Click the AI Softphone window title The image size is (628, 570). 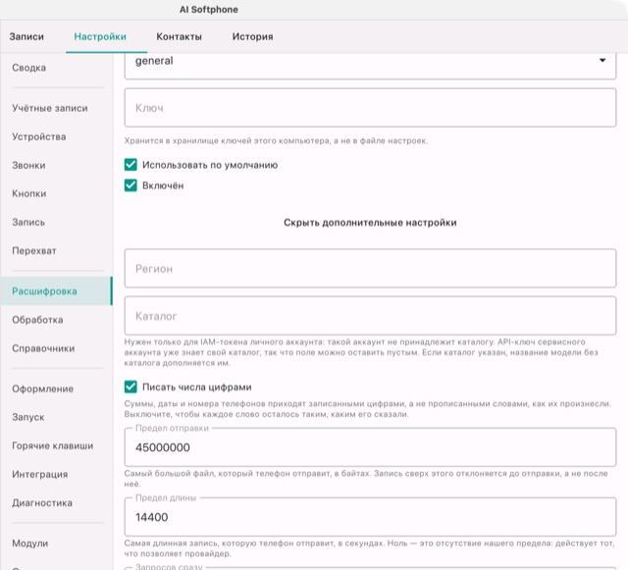click(209, 10)
